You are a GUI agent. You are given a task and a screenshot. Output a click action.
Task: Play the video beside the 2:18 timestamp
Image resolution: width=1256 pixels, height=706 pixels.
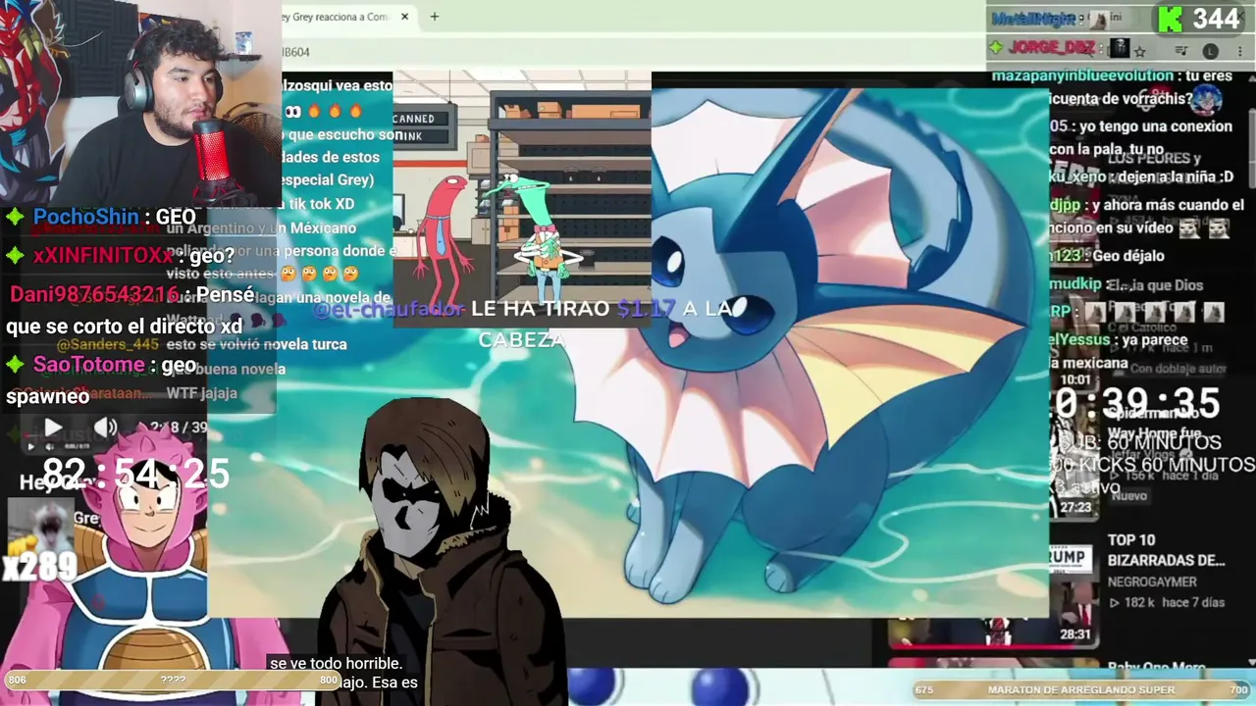(53, 428)
